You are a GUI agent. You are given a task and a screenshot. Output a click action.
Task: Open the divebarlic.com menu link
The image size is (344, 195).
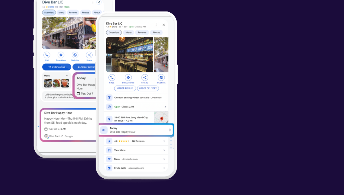tap(130, 159)
